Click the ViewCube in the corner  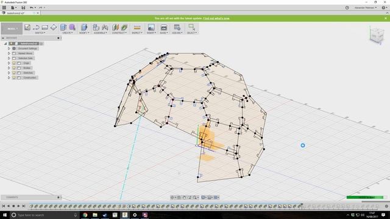pyautogui.click(x=377, y=35)
